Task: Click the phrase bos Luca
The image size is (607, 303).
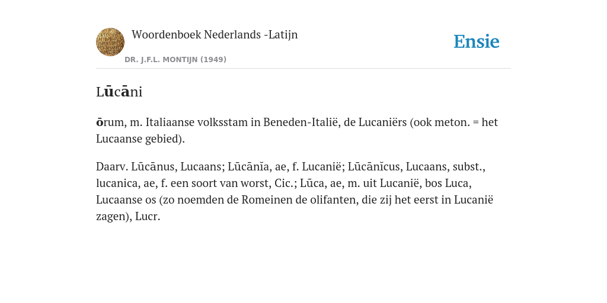Action: click(x=448, y=183)
